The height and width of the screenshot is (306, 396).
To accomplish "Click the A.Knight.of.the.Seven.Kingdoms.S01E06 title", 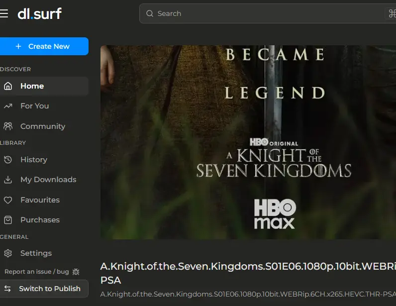I will (x=248, y=273).
